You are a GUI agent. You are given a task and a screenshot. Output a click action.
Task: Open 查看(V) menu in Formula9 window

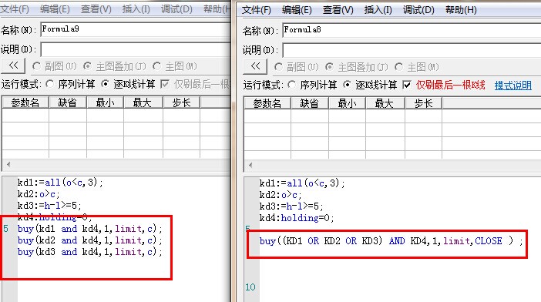coord(96,9)
